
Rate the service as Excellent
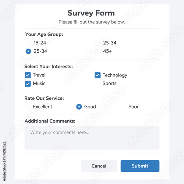28,107
